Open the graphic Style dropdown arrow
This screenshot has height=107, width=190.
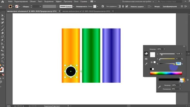98,7
